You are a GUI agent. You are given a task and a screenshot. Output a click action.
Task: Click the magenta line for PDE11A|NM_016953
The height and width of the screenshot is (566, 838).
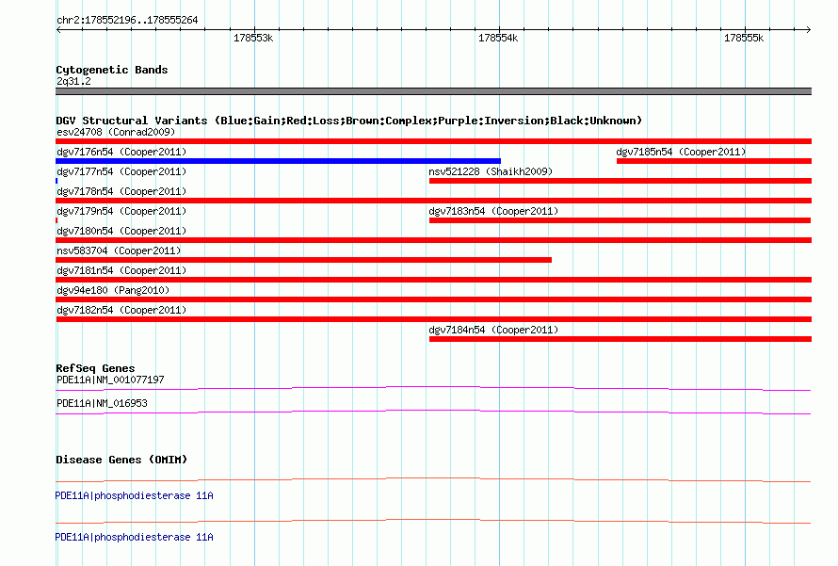point(433,412)
